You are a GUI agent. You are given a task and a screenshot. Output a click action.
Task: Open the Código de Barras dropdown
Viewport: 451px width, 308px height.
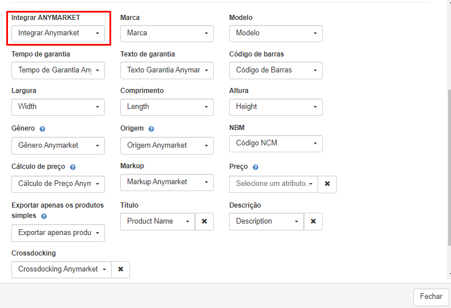point(276,70)
